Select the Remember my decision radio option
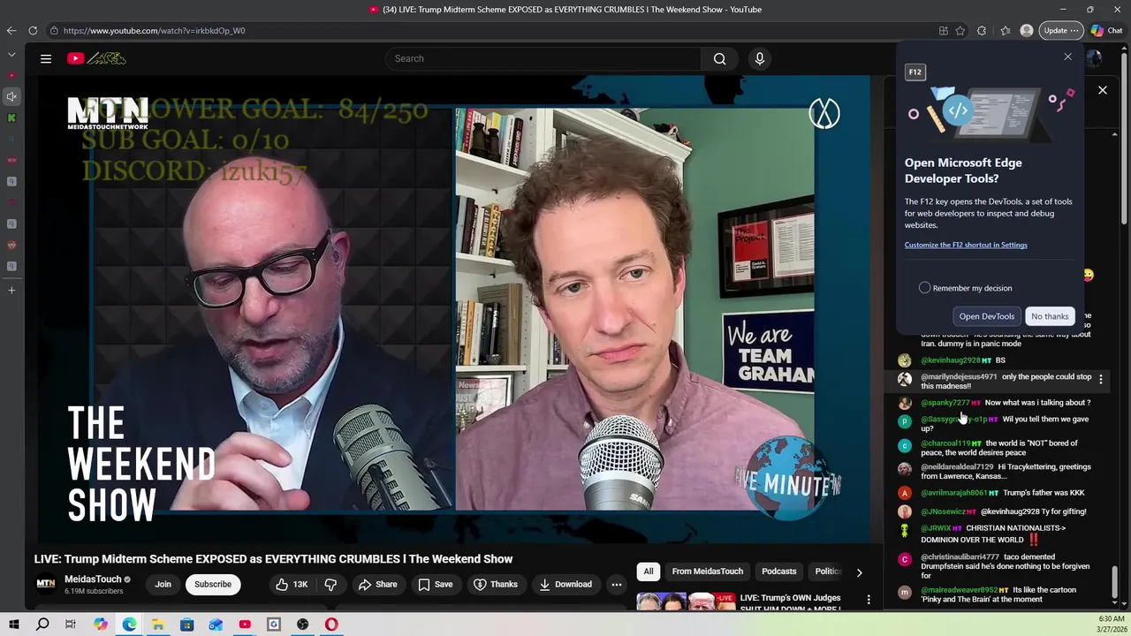 (x=924, y=288)
